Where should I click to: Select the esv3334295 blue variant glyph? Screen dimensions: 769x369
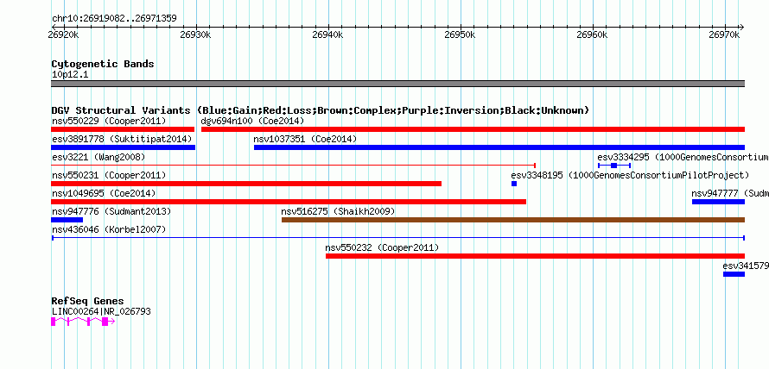(614, 166)
